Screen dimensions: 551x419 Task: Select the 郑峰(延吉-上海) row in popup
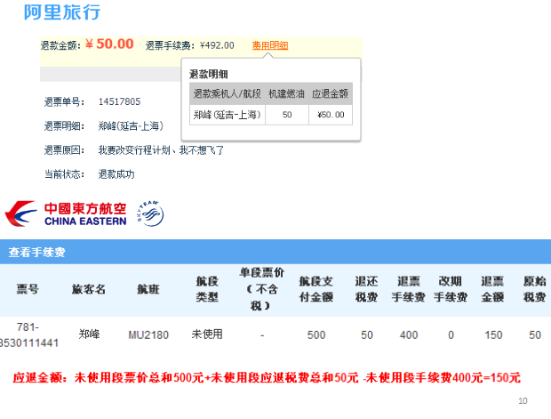[227, 115]
